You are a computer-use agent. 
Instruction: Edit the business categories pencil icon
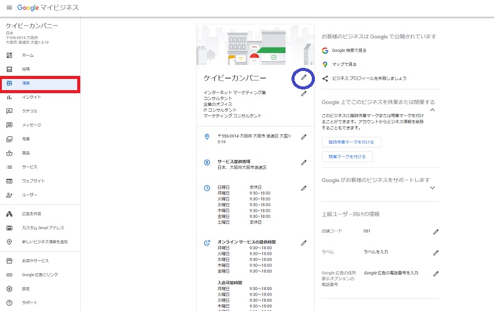(x=304, y=94)
